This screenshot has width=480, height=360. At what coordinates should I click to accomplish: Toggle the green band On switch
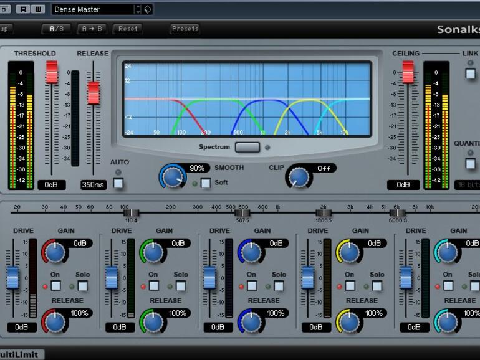[154, 286]
